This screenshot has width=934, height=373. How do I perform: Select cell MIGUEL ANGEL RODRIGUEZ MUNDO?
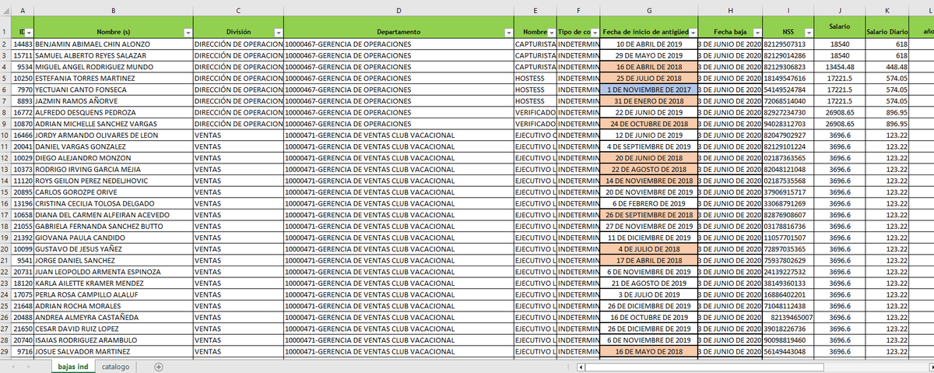pos(114,68)
